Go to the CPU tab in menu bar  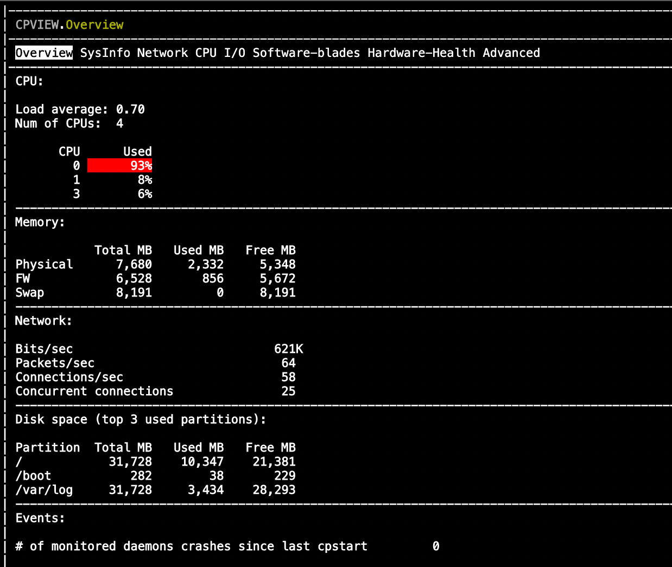(x=206, y=53)
